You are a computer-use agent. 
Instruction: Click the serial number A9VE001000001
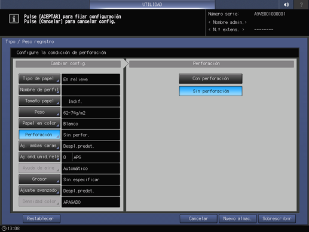tap(270, 14)
